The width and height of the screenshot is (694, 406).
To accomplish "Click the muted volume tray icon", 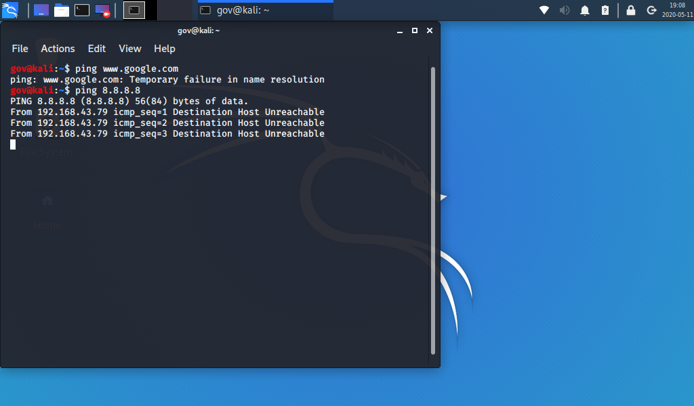I will [x=565, y=9].
